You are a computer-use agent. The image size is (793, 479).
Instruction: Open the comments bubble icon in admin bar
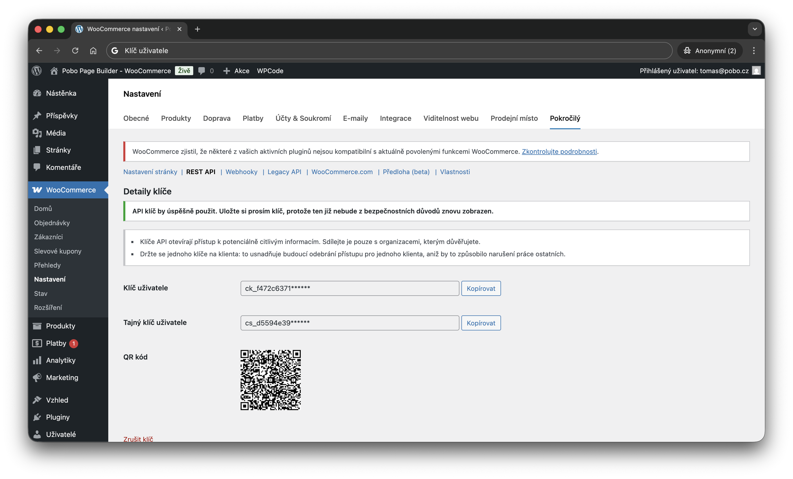coord(202,71)
